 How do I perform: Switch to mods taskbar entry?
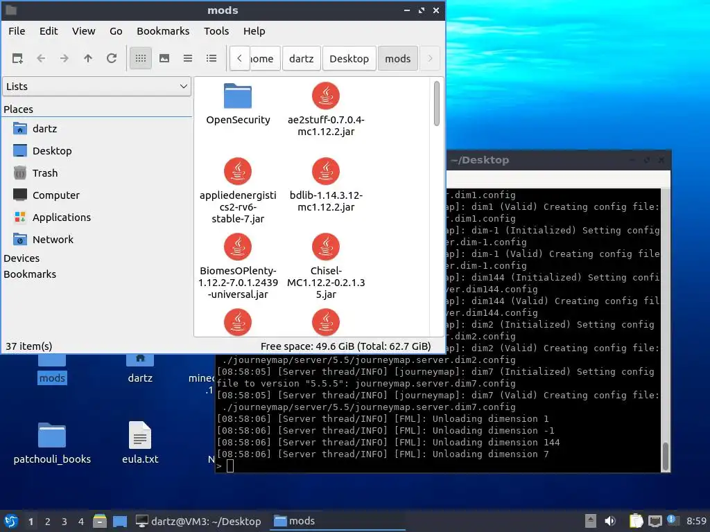coord(338,521)
